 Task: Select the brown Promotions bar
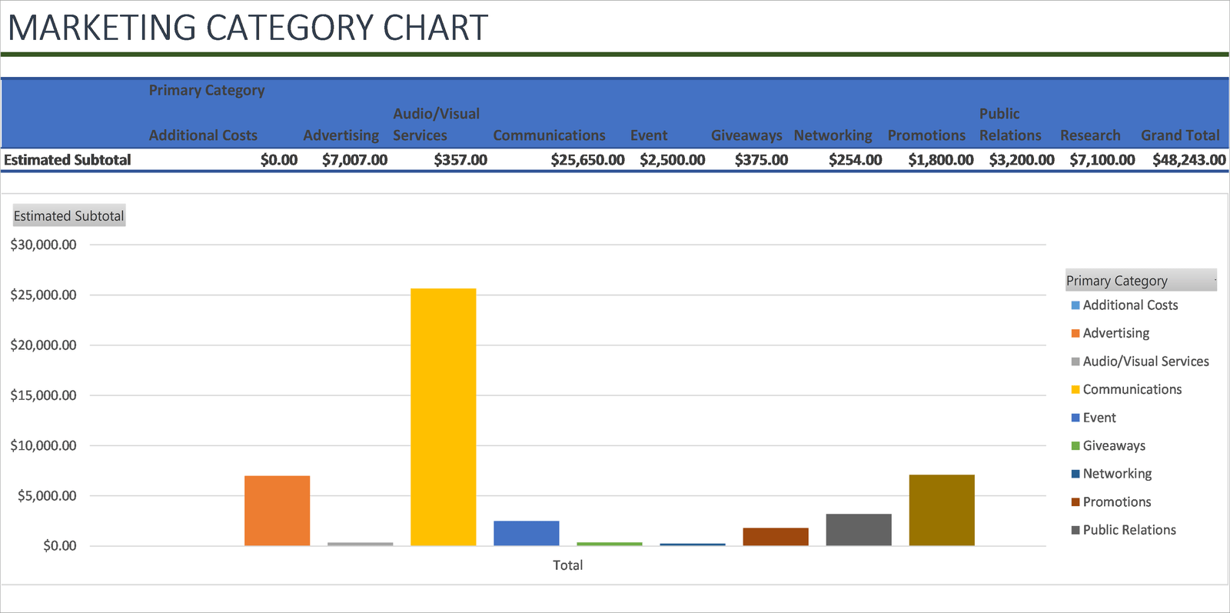coord(776,537)
